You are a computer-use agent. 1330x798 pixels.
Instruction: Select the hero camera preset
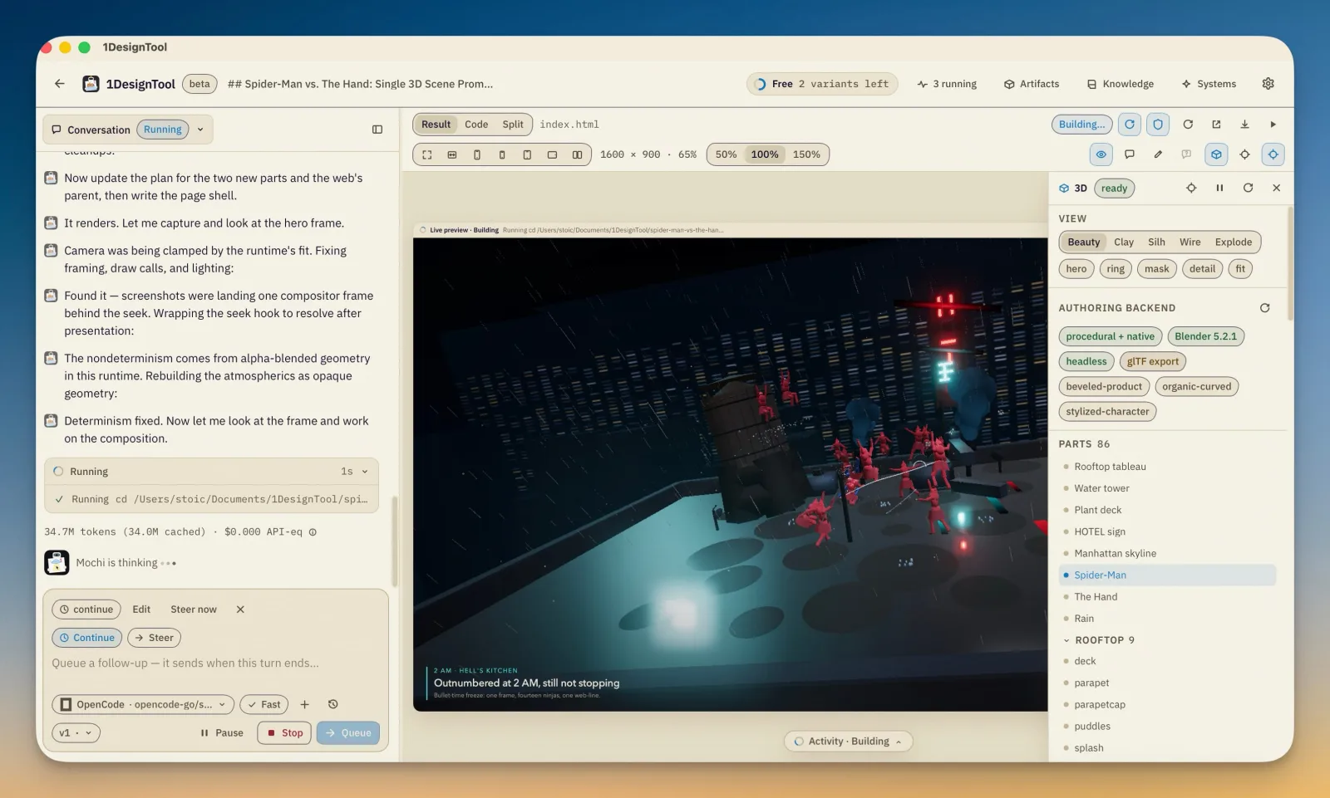(x=1076, y=269)
